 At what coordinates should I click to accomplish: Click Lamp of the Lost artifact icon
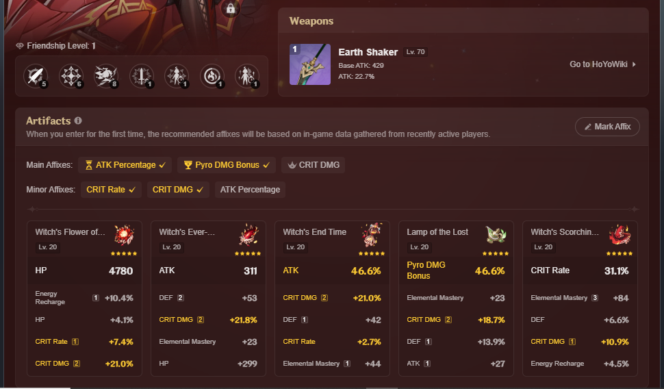point(496,235)
